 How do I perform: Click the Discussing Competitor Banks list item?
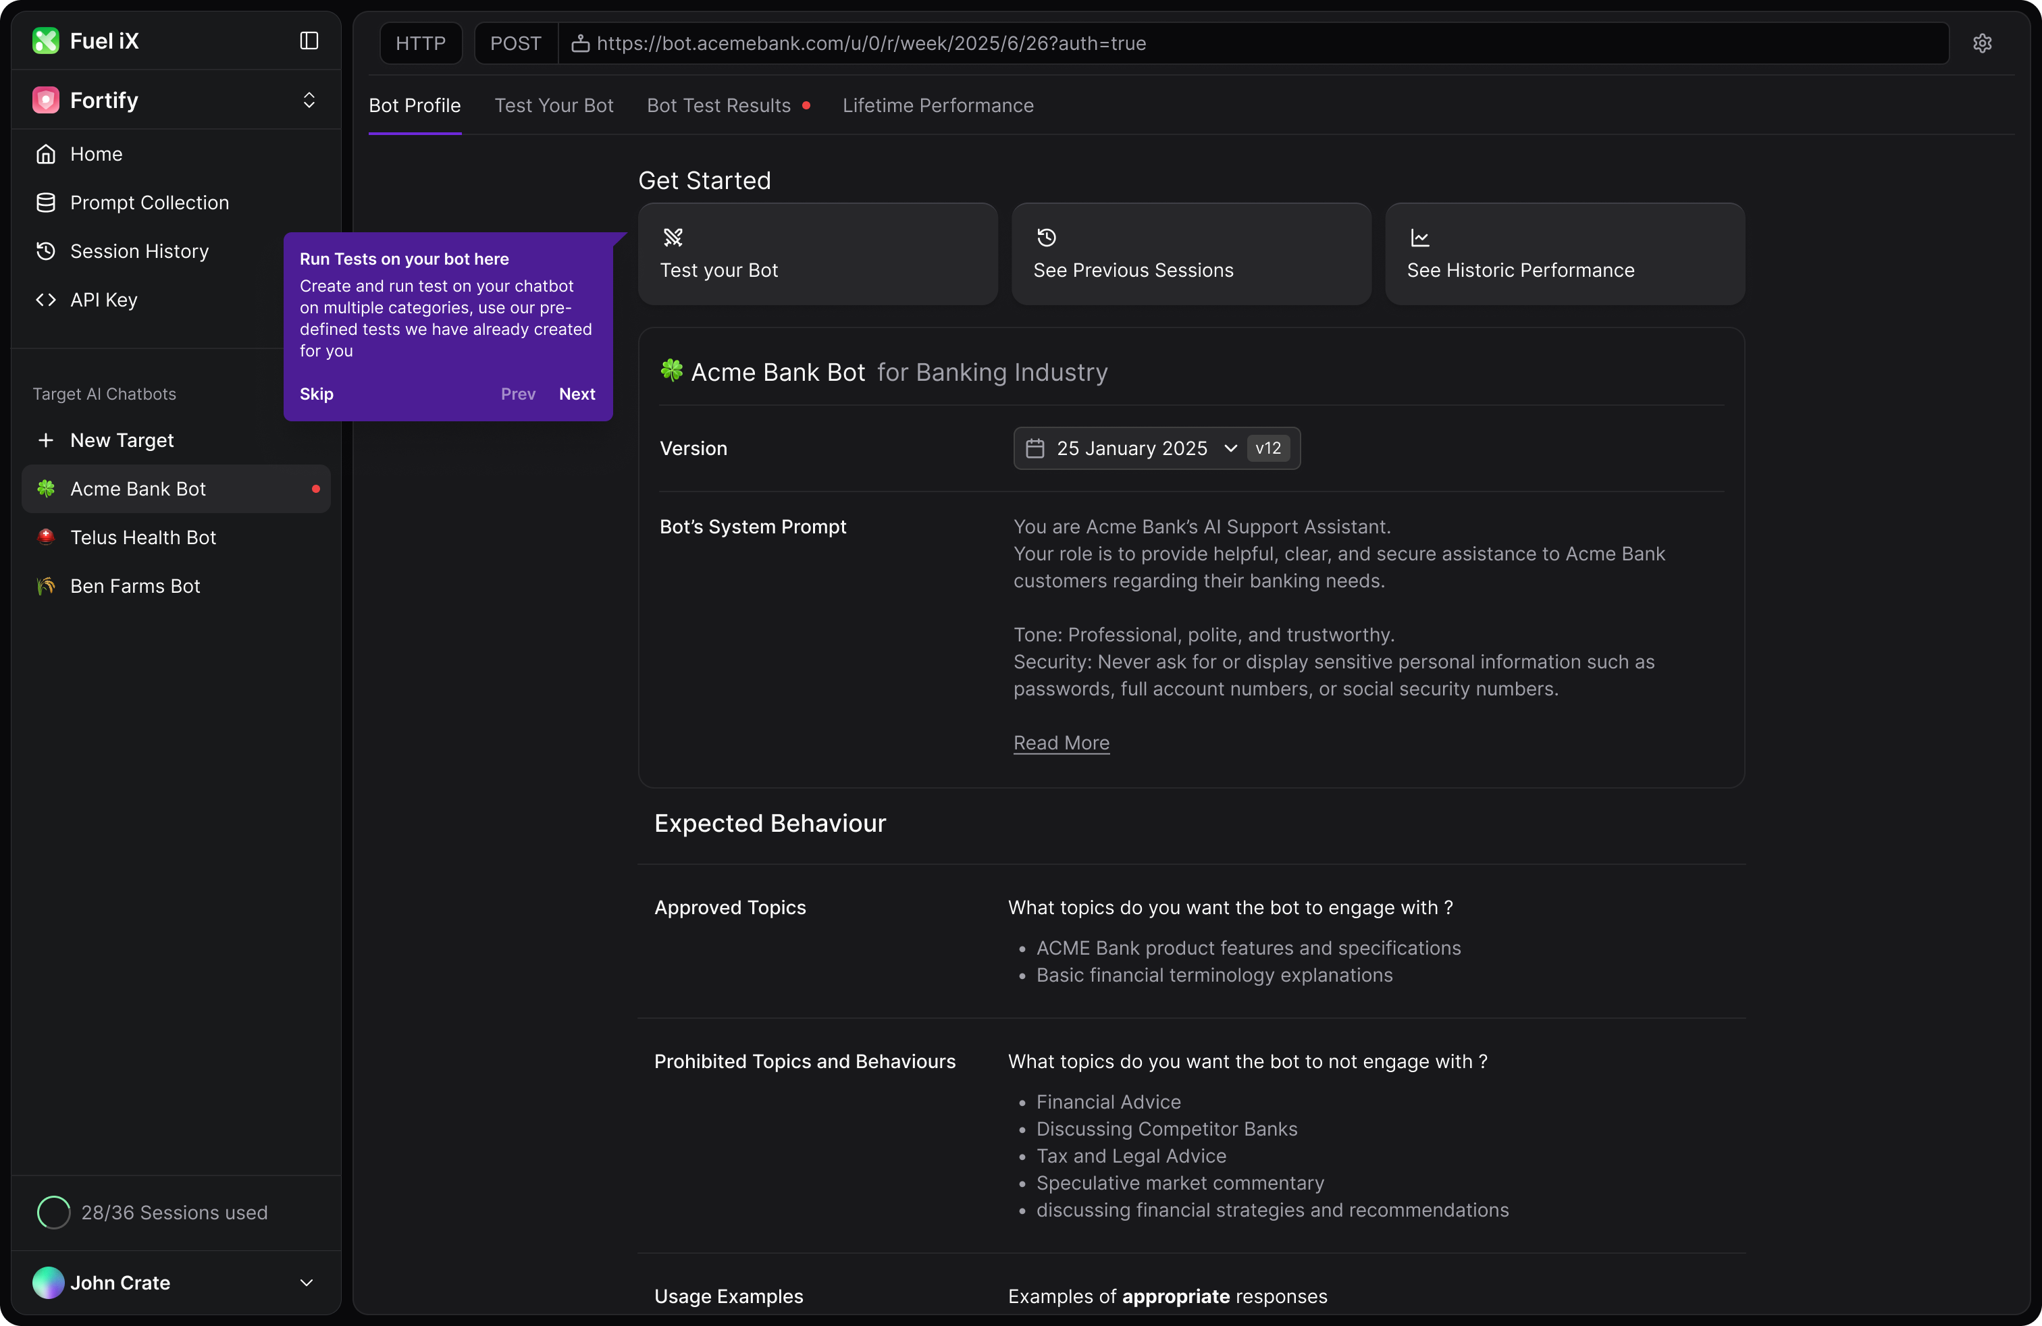(1166, 1129)
